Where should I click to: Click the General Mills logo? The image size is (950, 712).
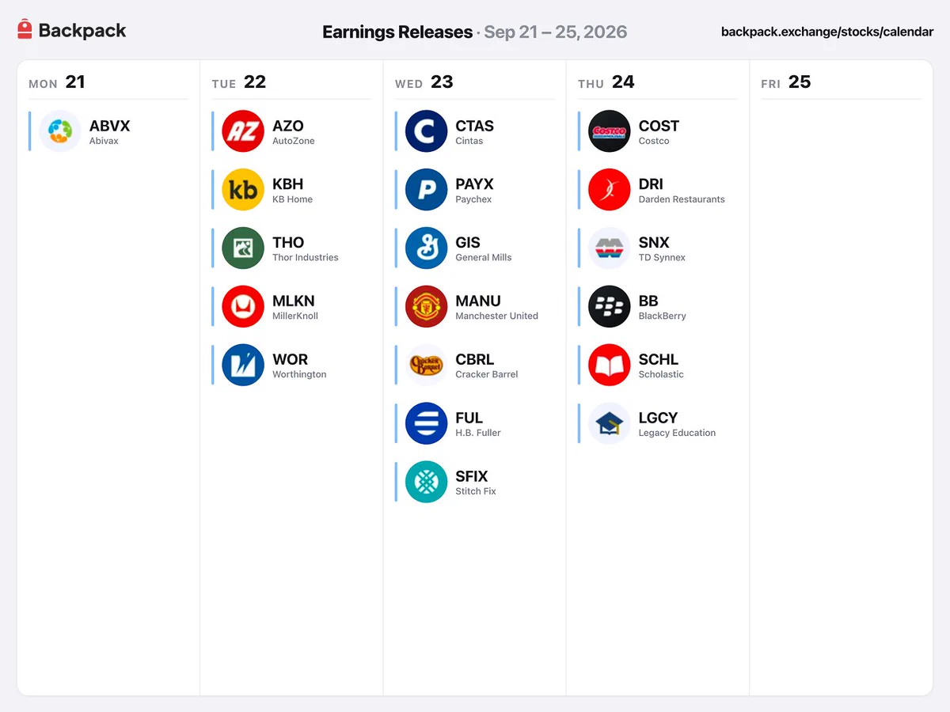tap(427, 248)
